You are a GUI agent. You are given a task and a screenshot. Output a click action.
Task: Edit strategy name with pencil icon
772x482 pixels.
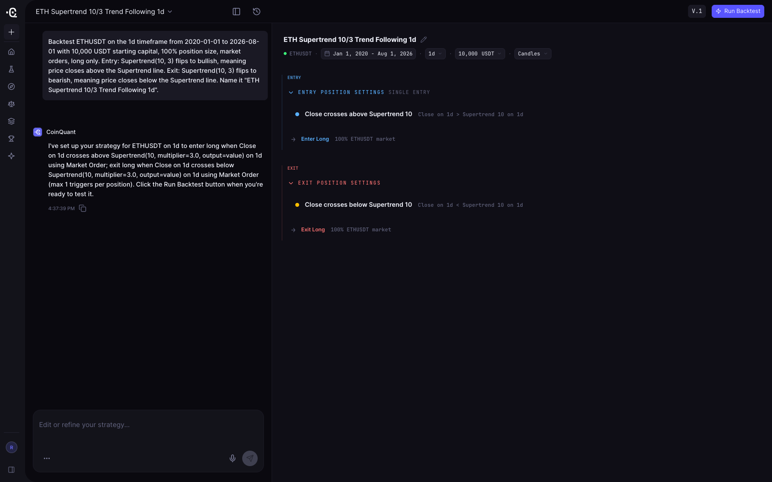coord(424,40)
